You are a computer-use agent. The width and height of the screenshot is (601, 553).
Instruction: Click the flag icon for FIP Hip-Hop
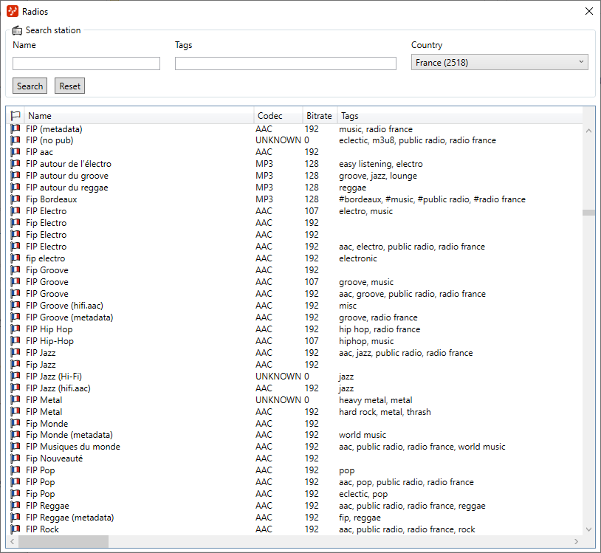click(x=16, y=341)
